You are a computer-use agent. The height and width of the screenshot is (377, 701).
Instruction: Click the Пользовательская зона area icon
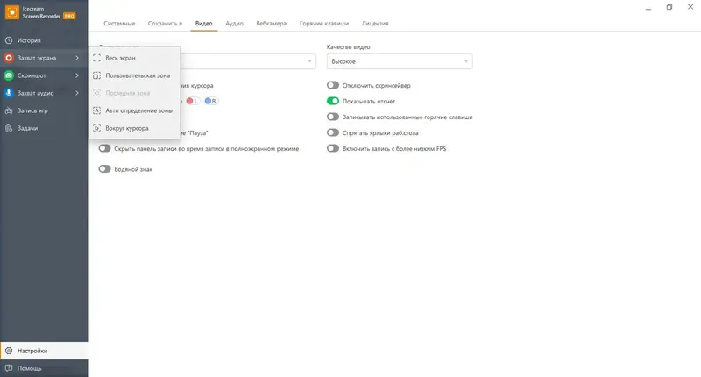pos(96,75)
